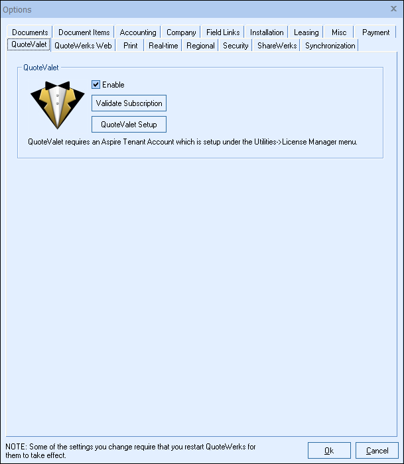Go to the Real-time tab
This screenshot has width=404, height=464.
coord(163,46)
